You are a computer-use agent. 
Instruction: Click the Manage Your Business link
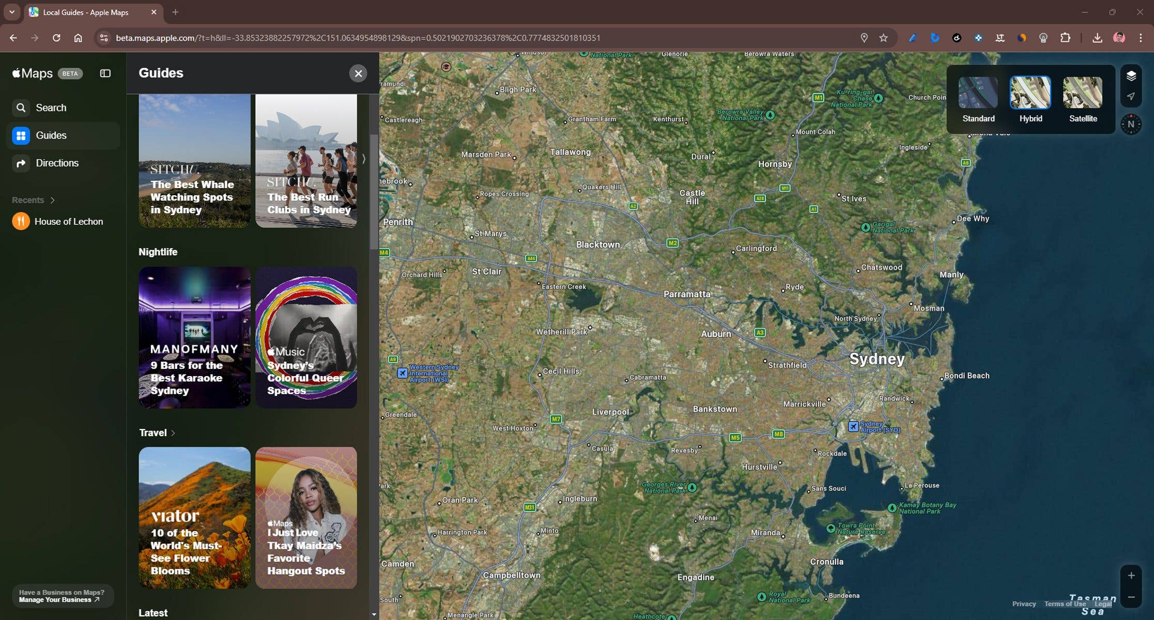58,599
